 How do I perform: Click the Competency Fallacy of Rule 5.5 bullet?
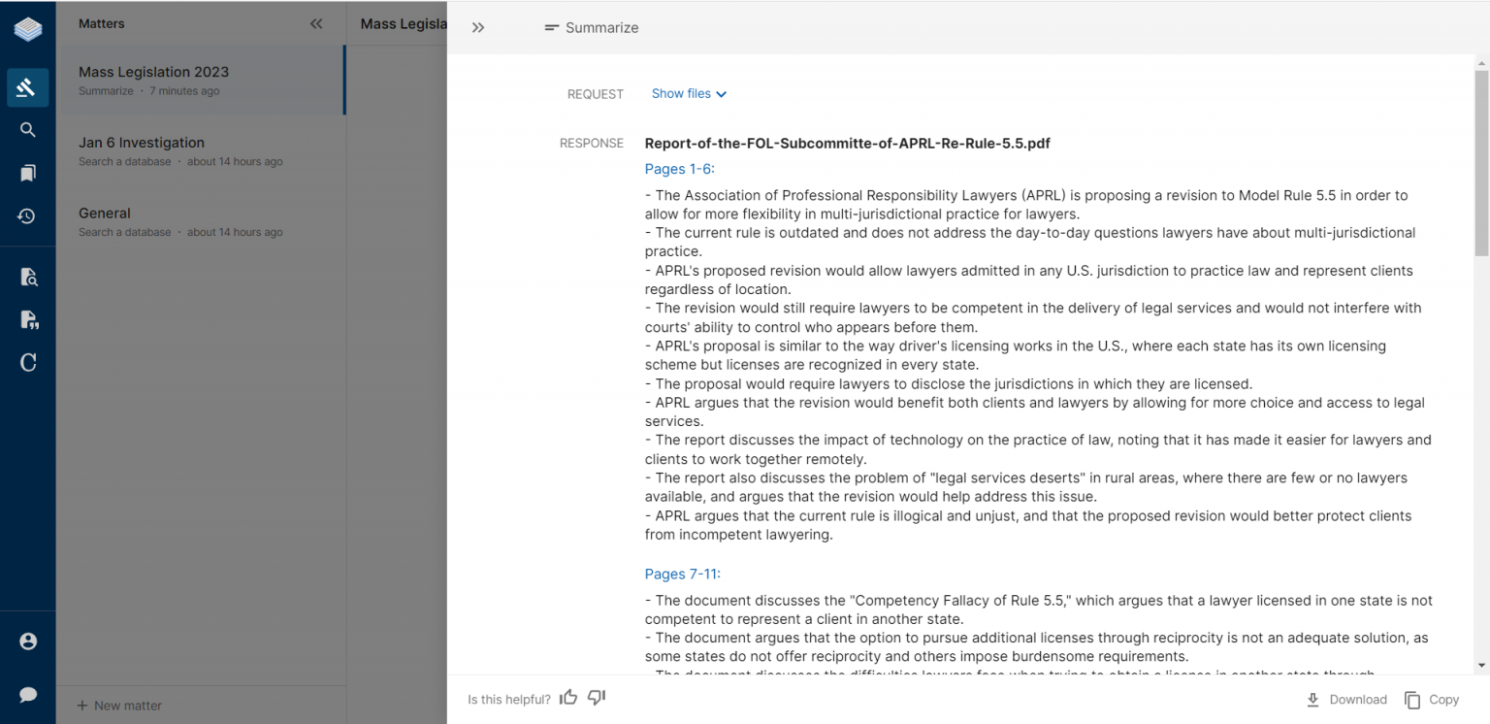(x=1038, y=609)
